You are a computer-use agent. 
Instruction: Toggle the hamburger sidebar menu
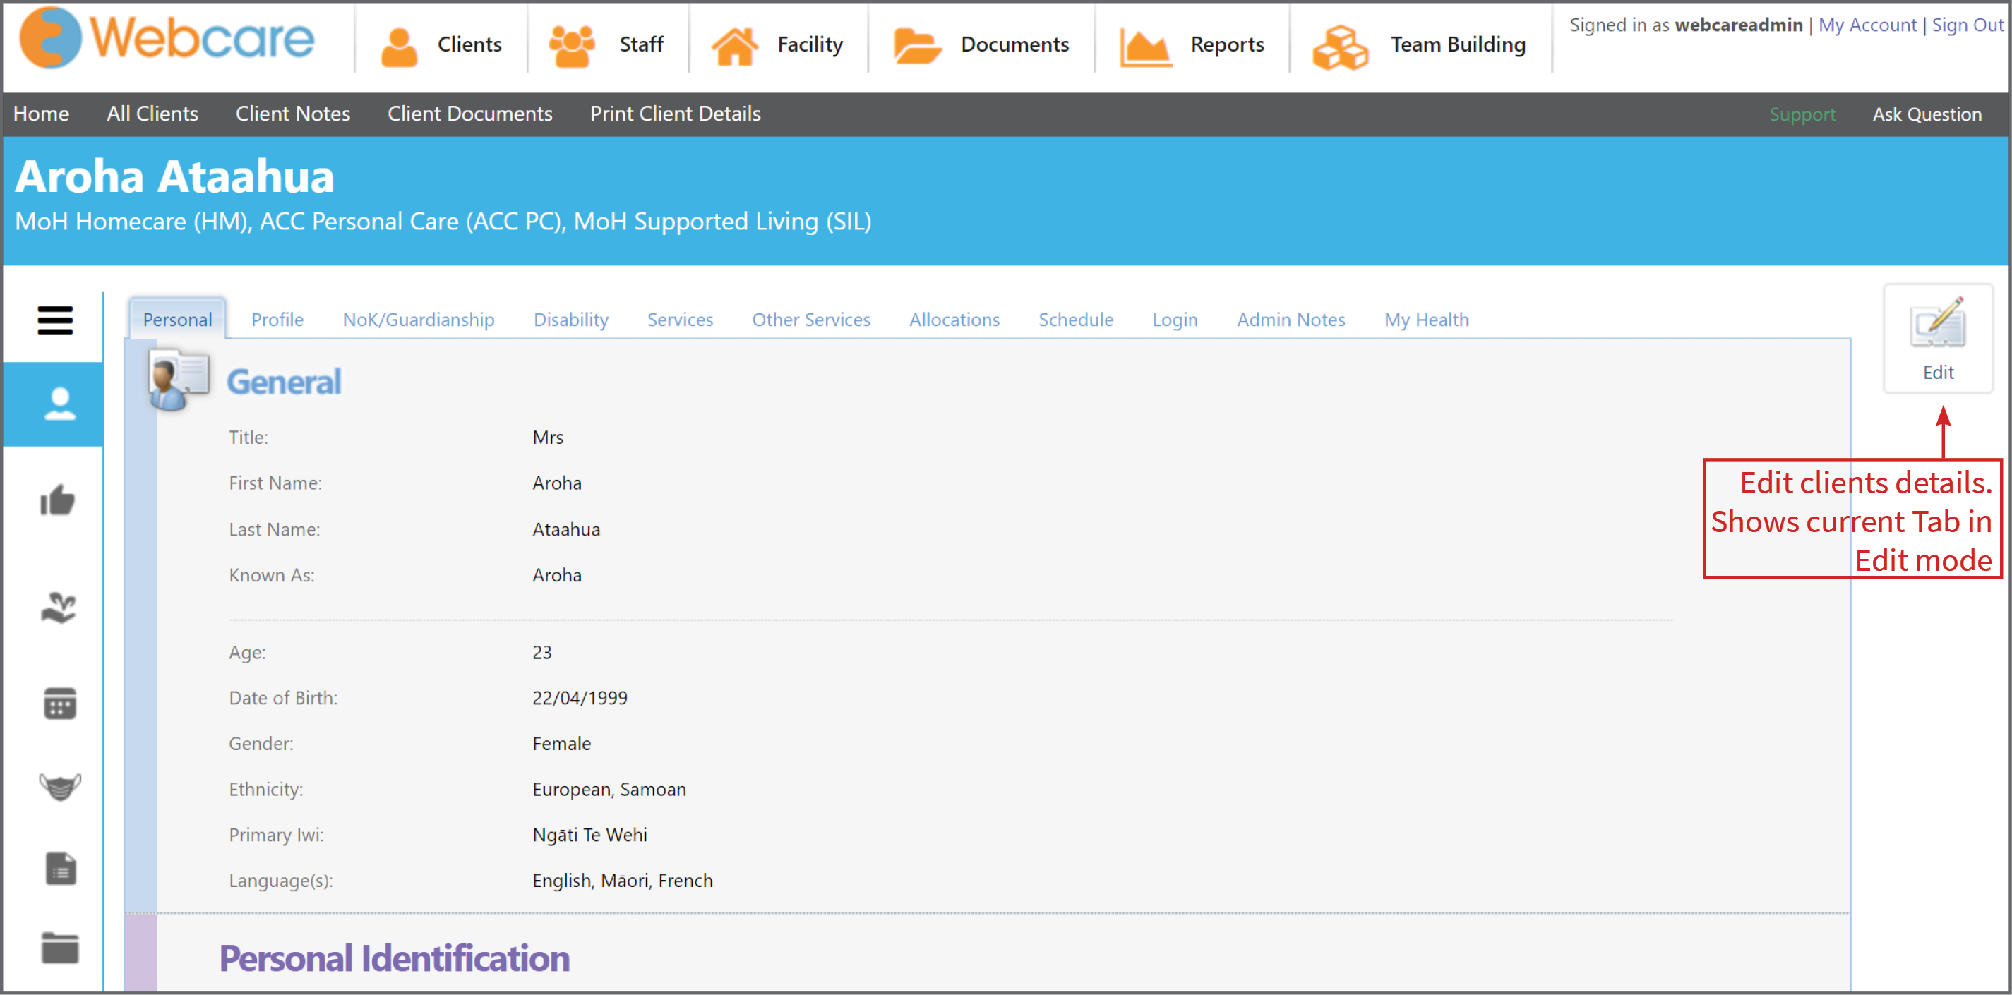pyautogui.click(x=54, y=320)
